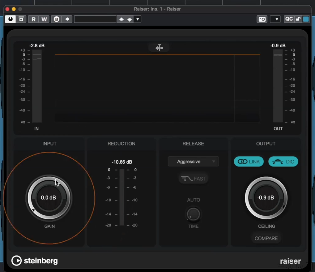Click the '0.0 dB' gain value
This screenshot has height=272, width=315.
49,198
